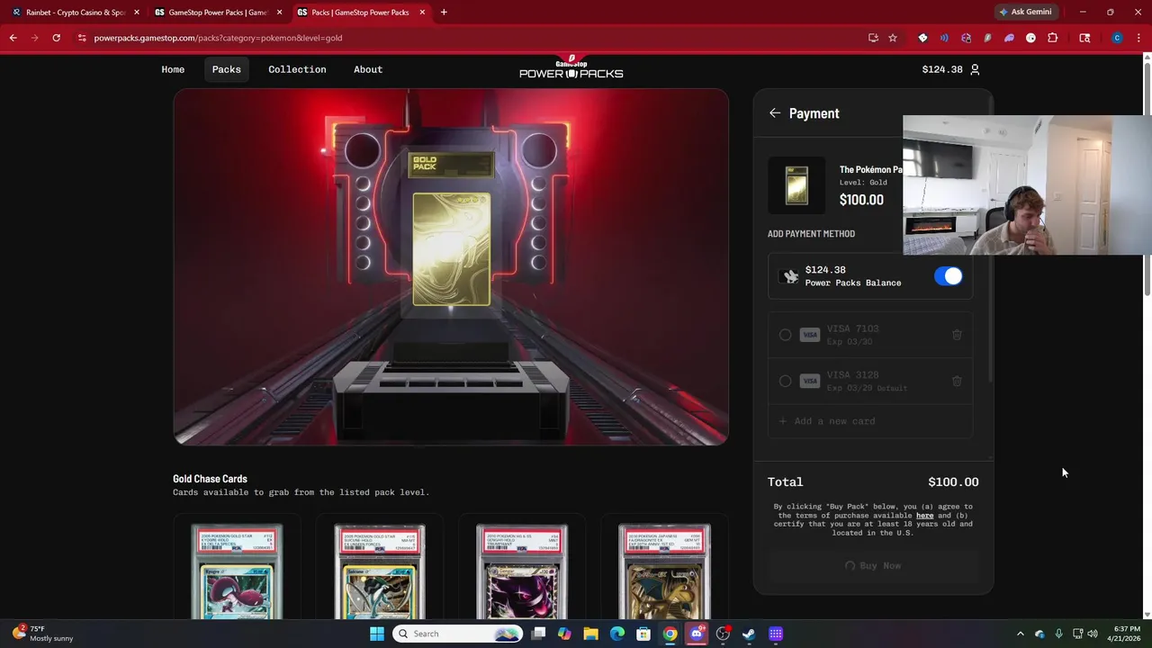Open a new browser tab
Screen dimensions: 1152x648
[444, 13]
